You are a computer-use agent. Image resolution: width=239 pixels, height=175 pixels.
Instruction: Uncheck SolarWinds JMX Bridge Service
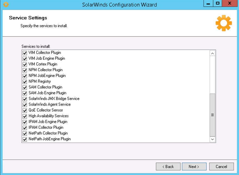click(x=25, y=99)
